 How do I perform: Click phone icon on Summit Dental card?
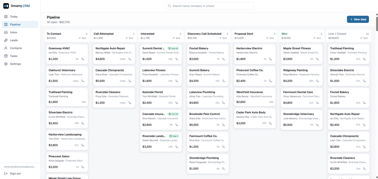point(177,59)
